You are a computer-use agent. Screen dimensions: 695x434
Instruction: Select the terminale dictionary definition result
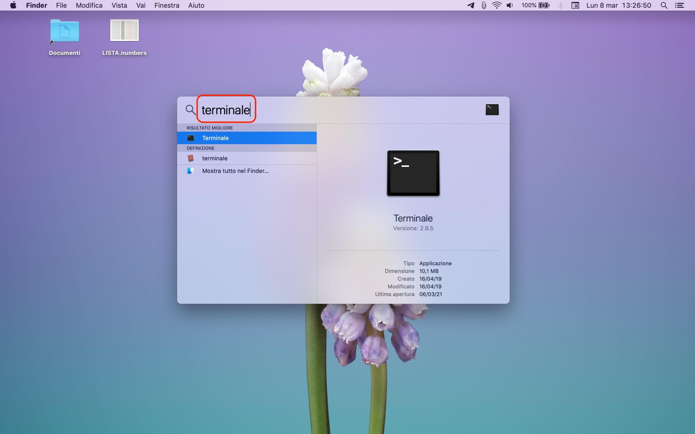click(247, 158)
